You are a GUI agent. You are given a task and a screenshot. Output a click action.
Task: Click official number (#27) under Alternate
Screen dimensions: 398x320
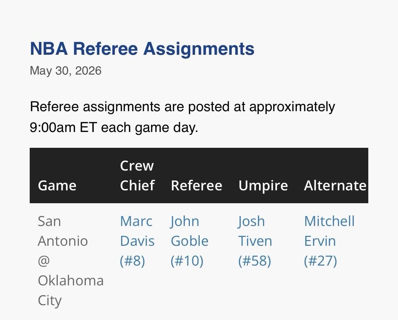(320, 261)
